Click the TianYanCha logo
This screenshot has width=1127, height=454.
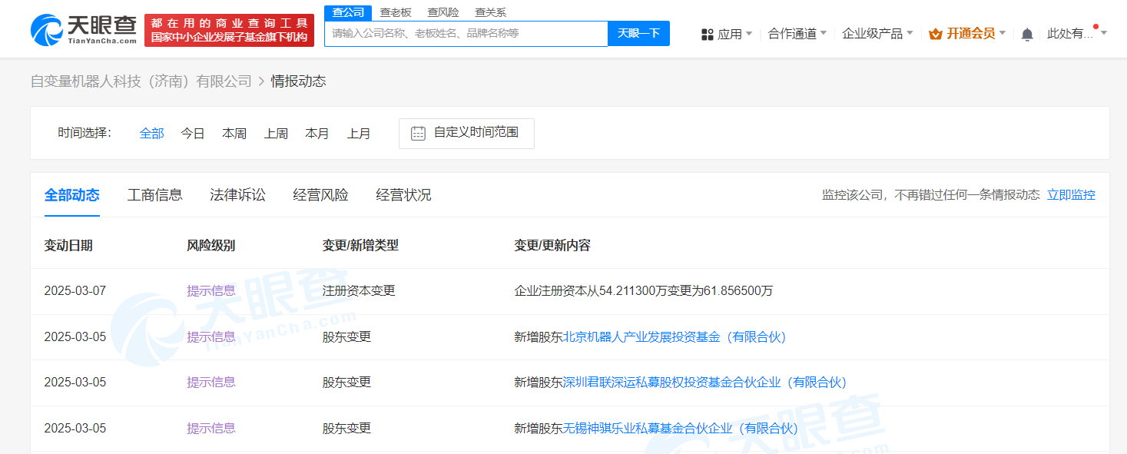coord(83,30)
